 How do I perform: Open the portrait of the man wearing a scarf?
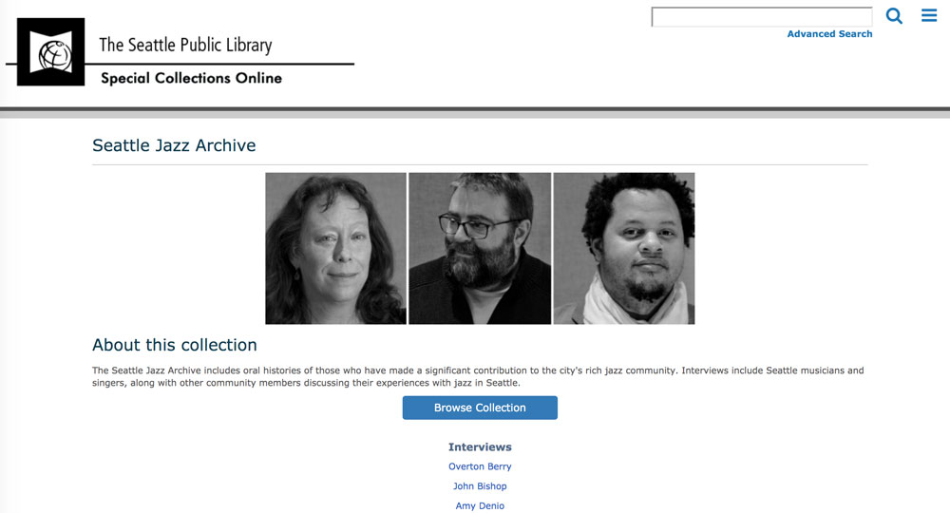coord(624,248)
